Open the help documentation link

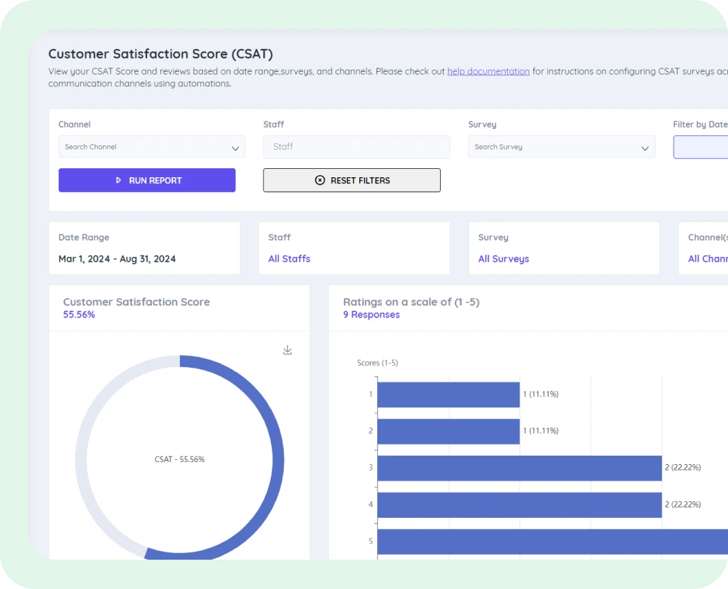coord(488,71)
